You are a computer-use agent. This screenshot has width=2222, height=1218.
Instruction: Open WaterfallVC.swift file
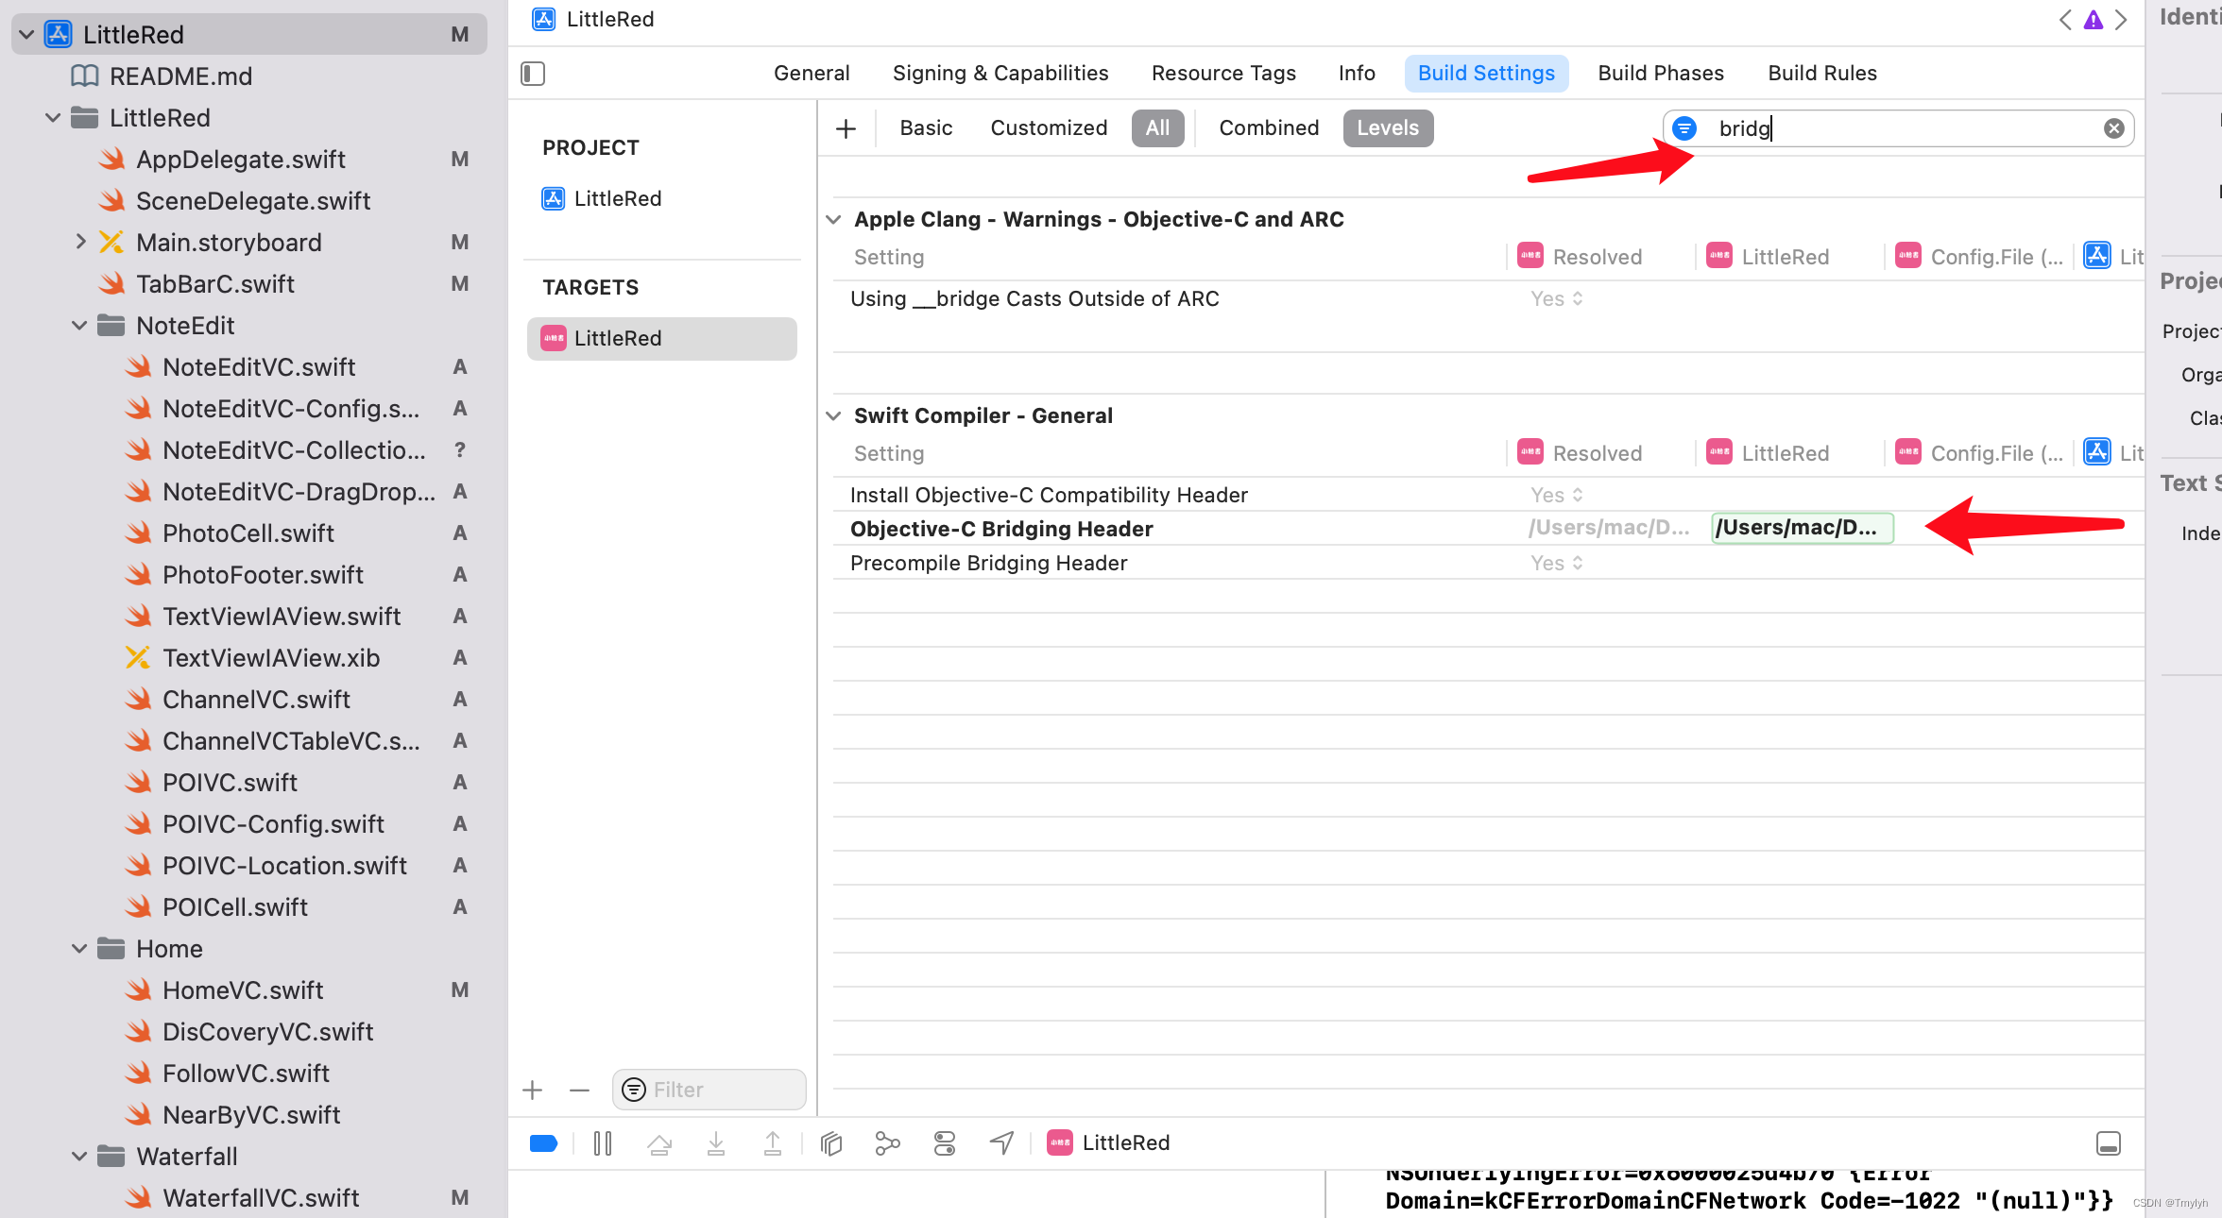click(261, 1198)
